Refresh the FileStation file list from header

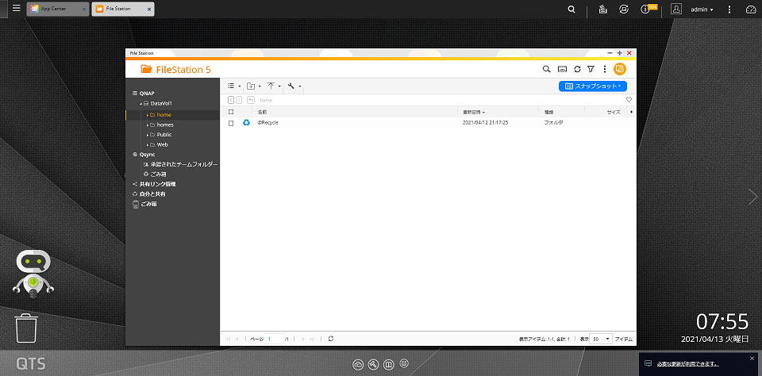[577, 70]
